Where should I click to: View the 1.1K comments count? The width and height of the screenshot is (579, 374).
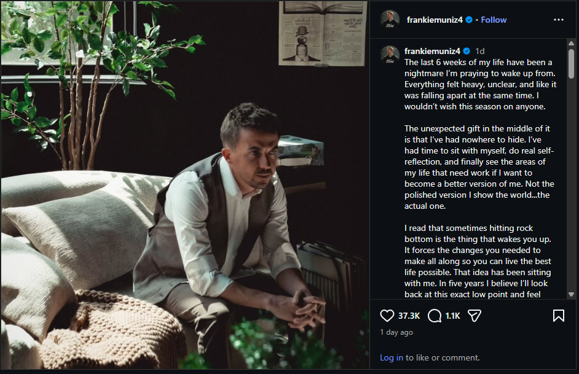click(x=453, y=316)
